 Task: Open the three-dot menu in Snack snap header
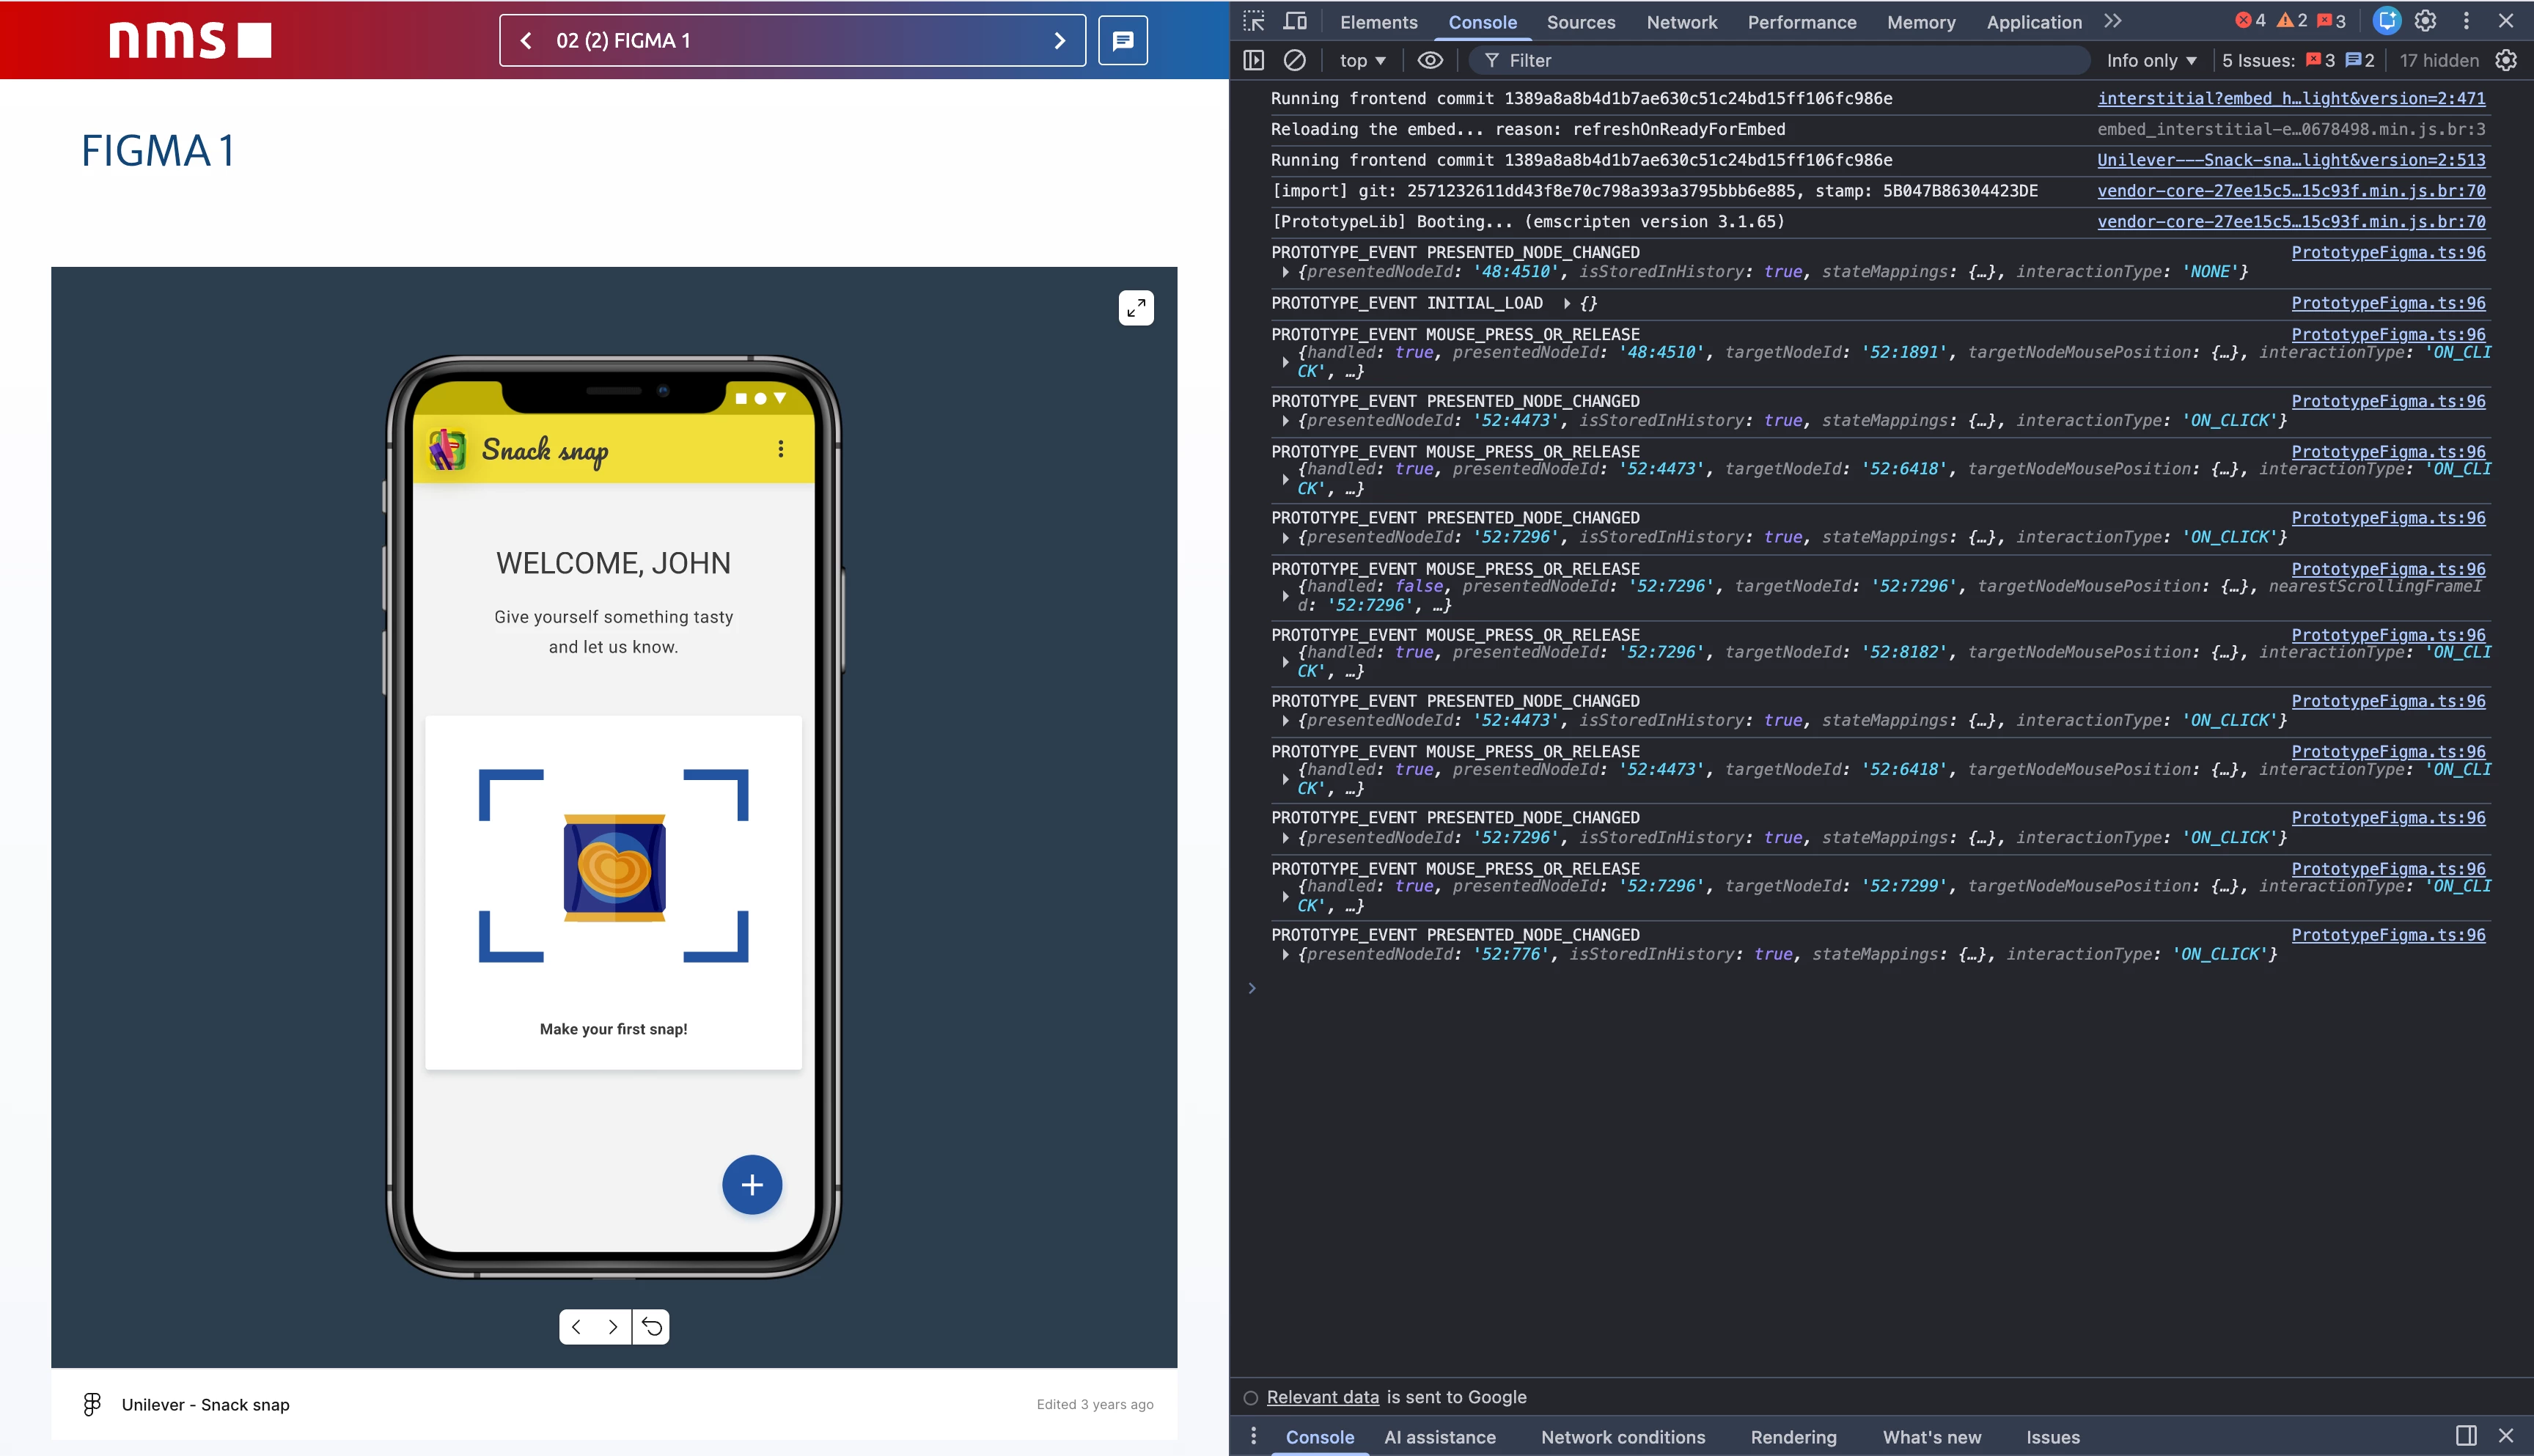click(781, 449)
